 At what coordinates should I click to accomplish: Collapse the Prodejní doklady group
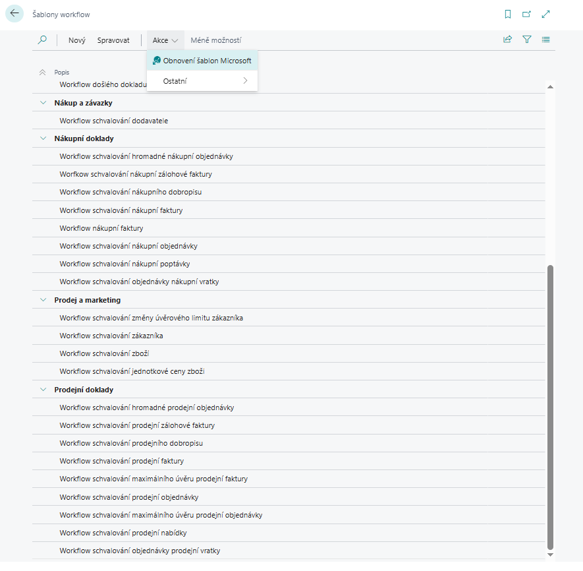(x=43, y=390)
